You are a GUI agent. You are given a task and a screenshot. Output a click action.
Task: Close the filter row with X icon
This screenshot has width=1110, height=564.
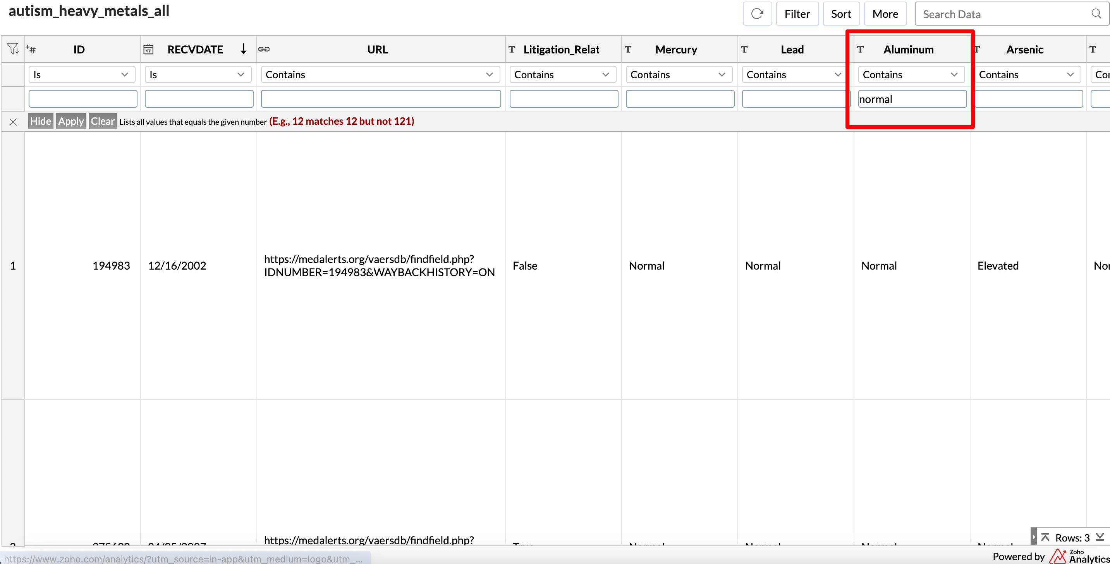13,122
